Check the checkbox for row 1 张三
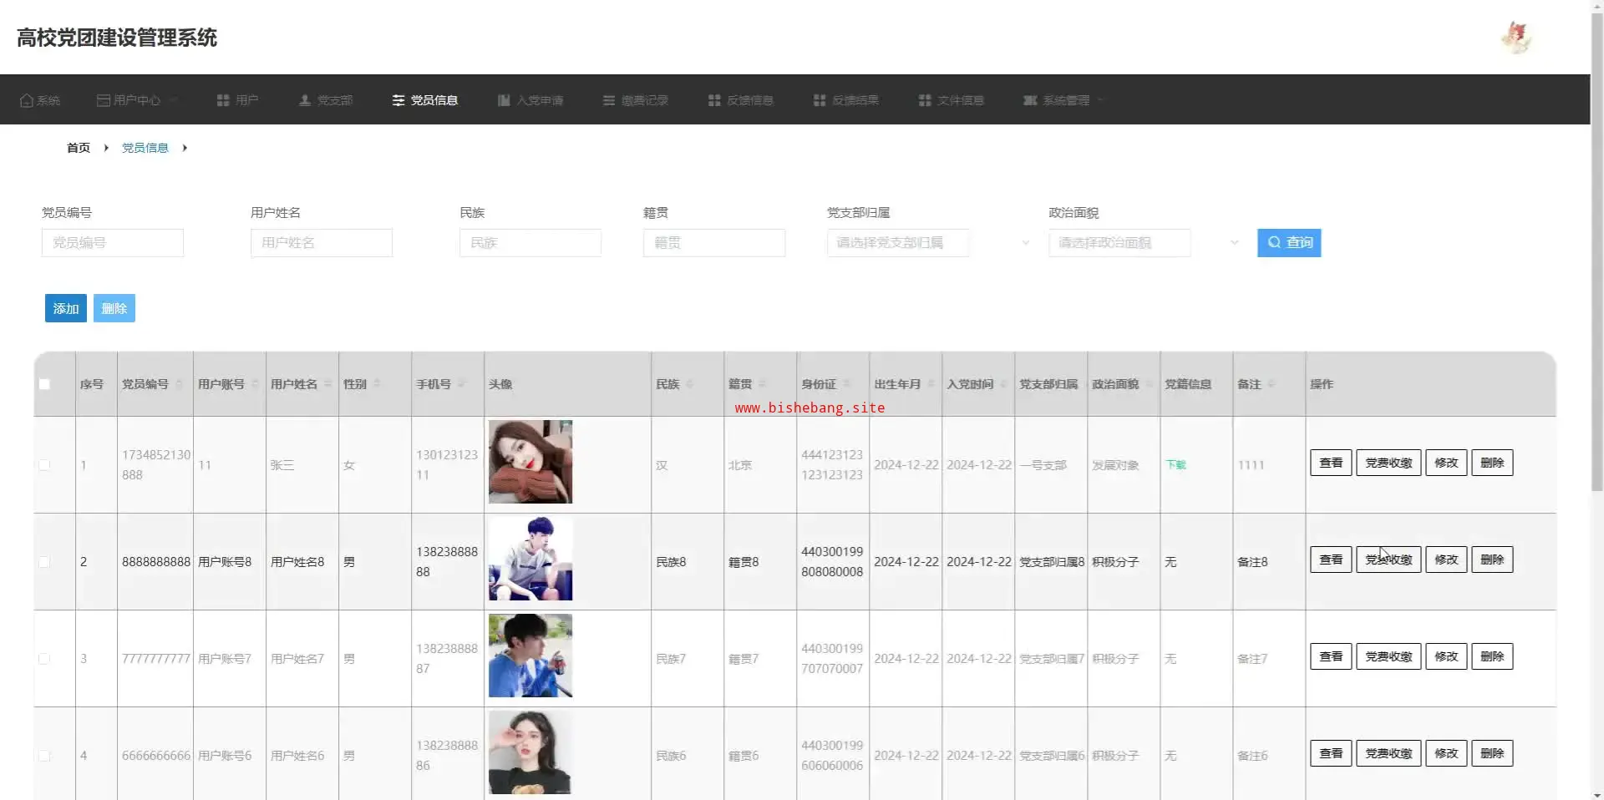Screen dimensions: 1604x800 click(x=44, y=465)
